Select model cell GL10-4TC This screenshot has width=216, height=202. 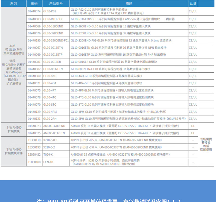(x=56, y=97)
